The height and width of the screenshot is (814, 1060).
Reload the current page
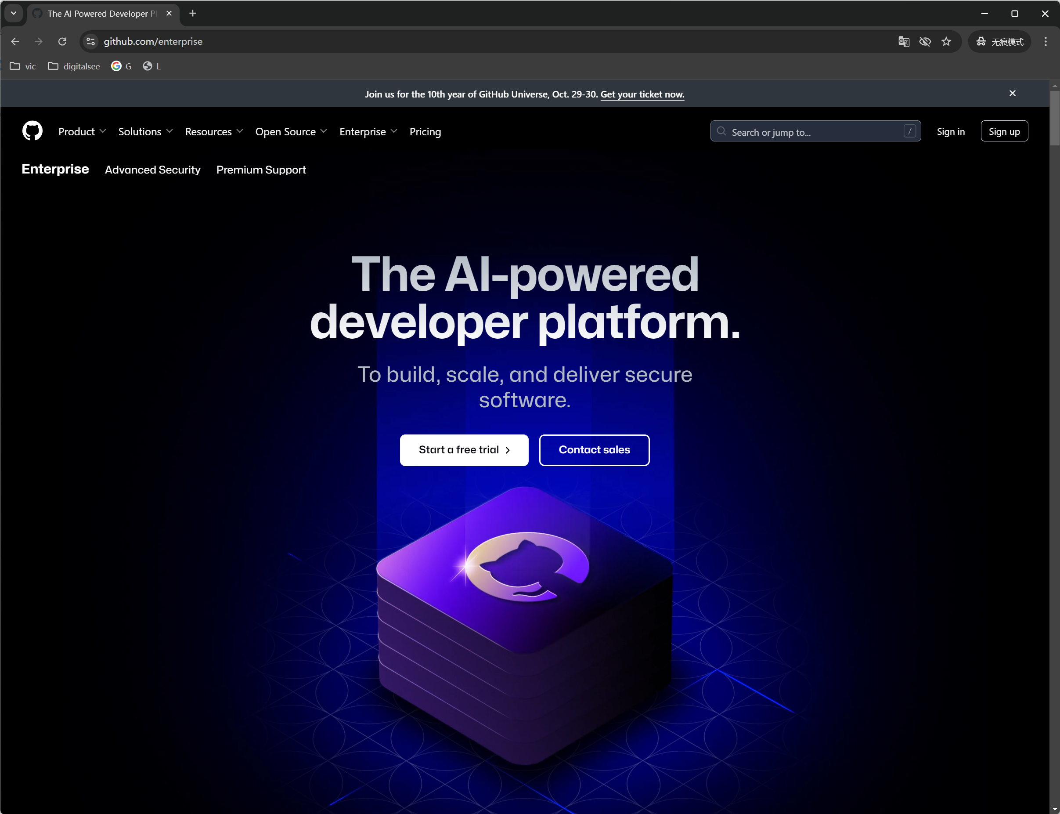click(x=62, y=42)
